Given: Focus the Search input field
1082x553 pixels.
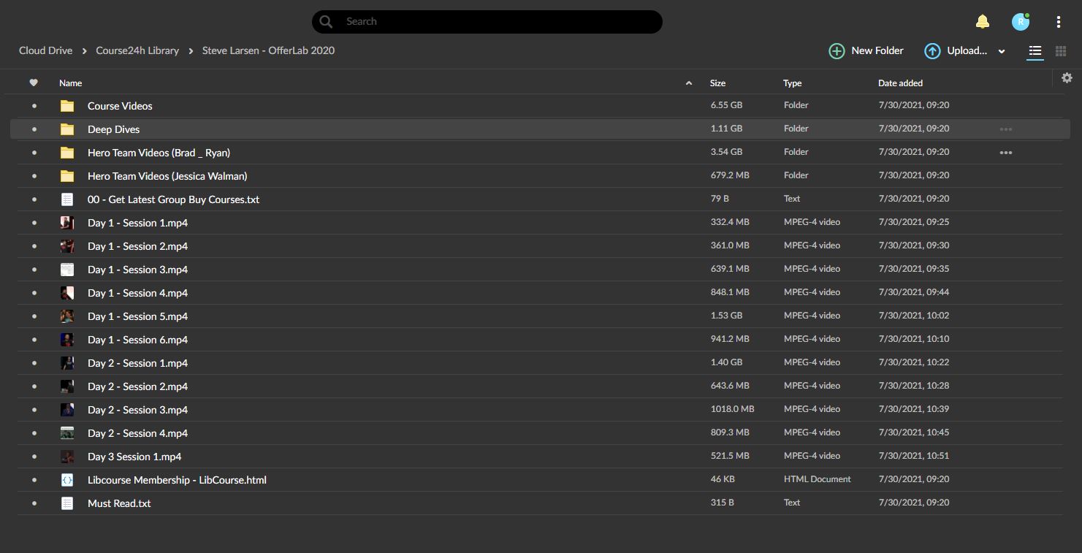Looking at the screenshot, I should pos(487,22).
